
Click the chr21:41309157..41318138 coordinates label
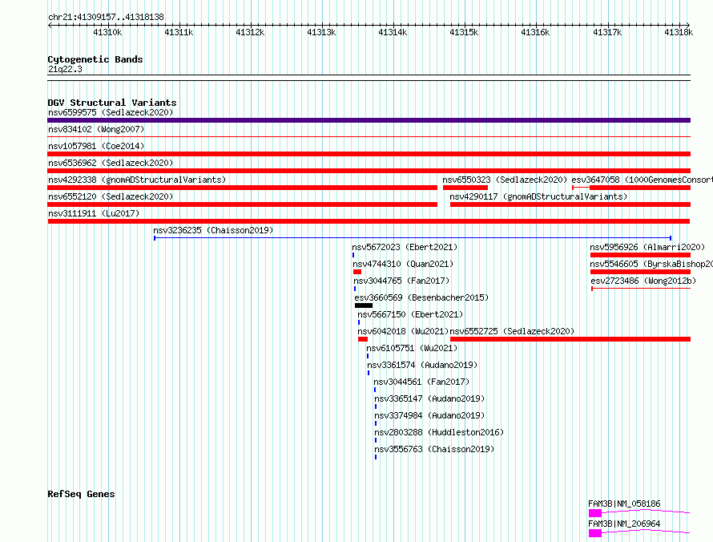[106, 18]
